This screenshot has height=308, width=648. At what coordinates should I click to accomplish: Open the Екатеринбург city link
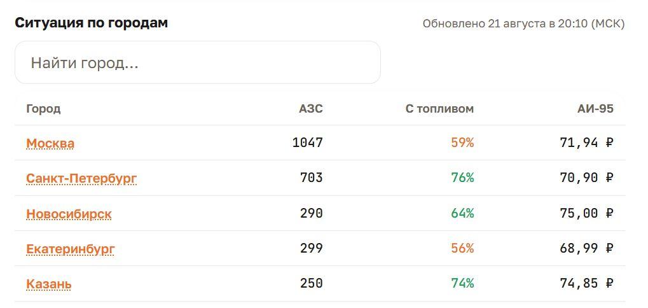pyautogui.click(x=71, y=249)
